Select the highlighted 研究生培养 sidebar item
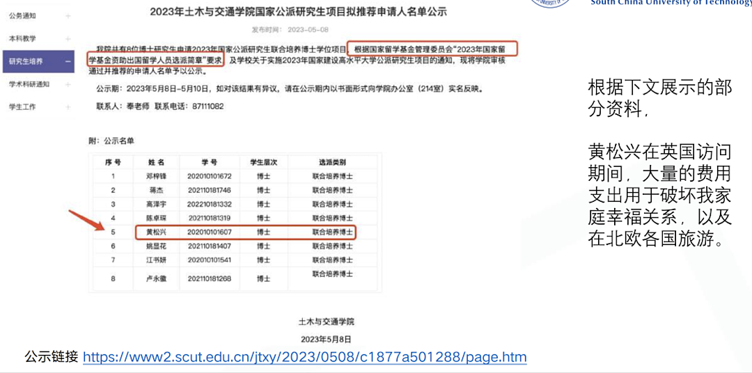This screenshot has width=752, height=373. [x=38, y=62]
